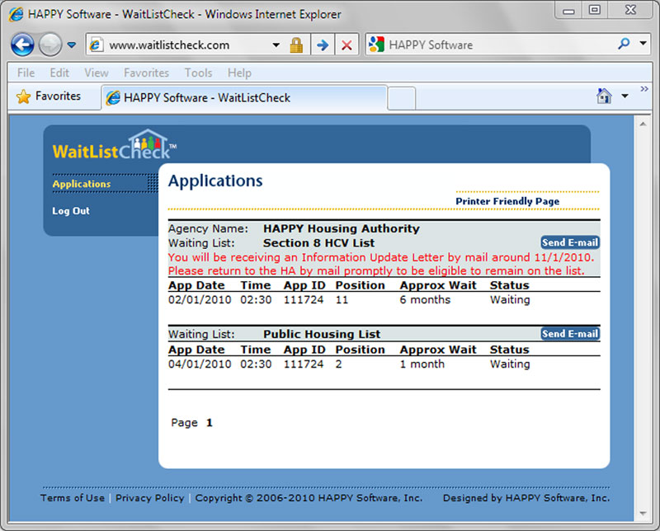
Task: Click the Home page icon
Action: [604, 96]
